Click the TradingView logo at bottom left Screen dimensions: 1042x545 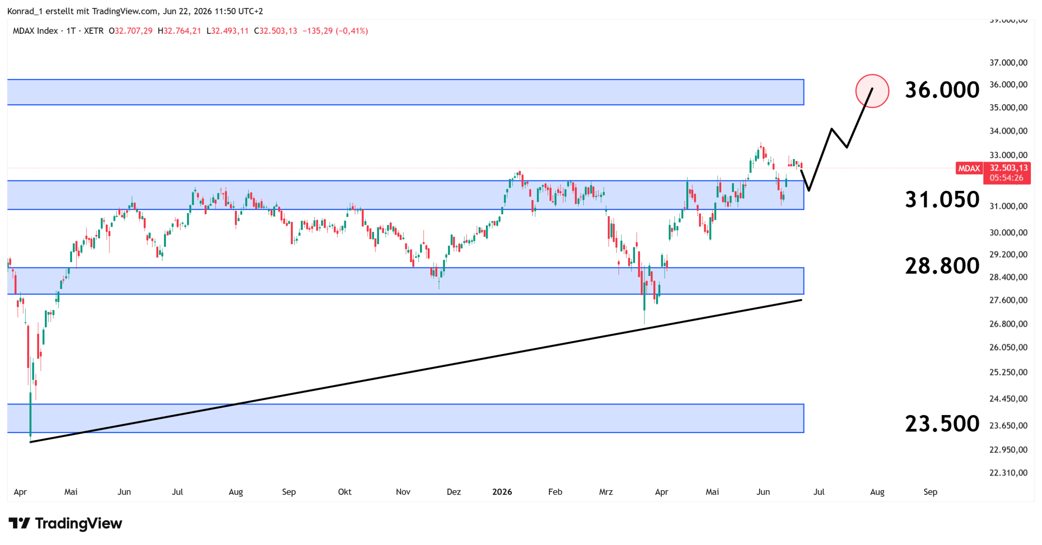click(x=65, y=523)
